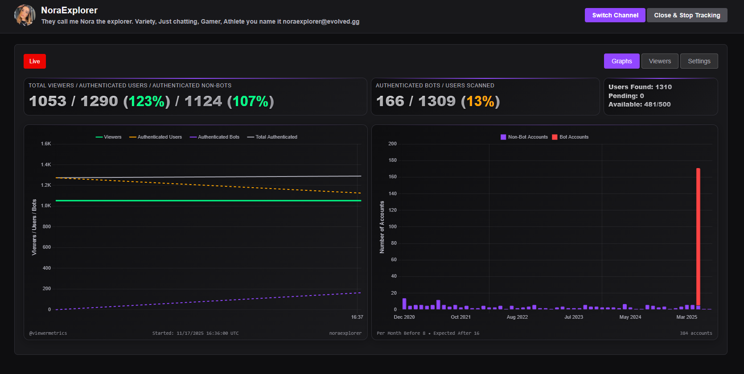The image size is (744, 374).
Task: Click the green Viewers line in chart
Action: point(208,201)
